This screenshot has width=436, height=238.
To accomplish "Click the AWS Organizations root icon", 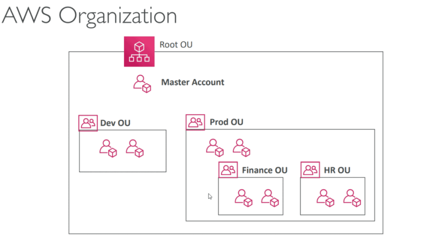I will pyautogui.click(x=139, y=51).
